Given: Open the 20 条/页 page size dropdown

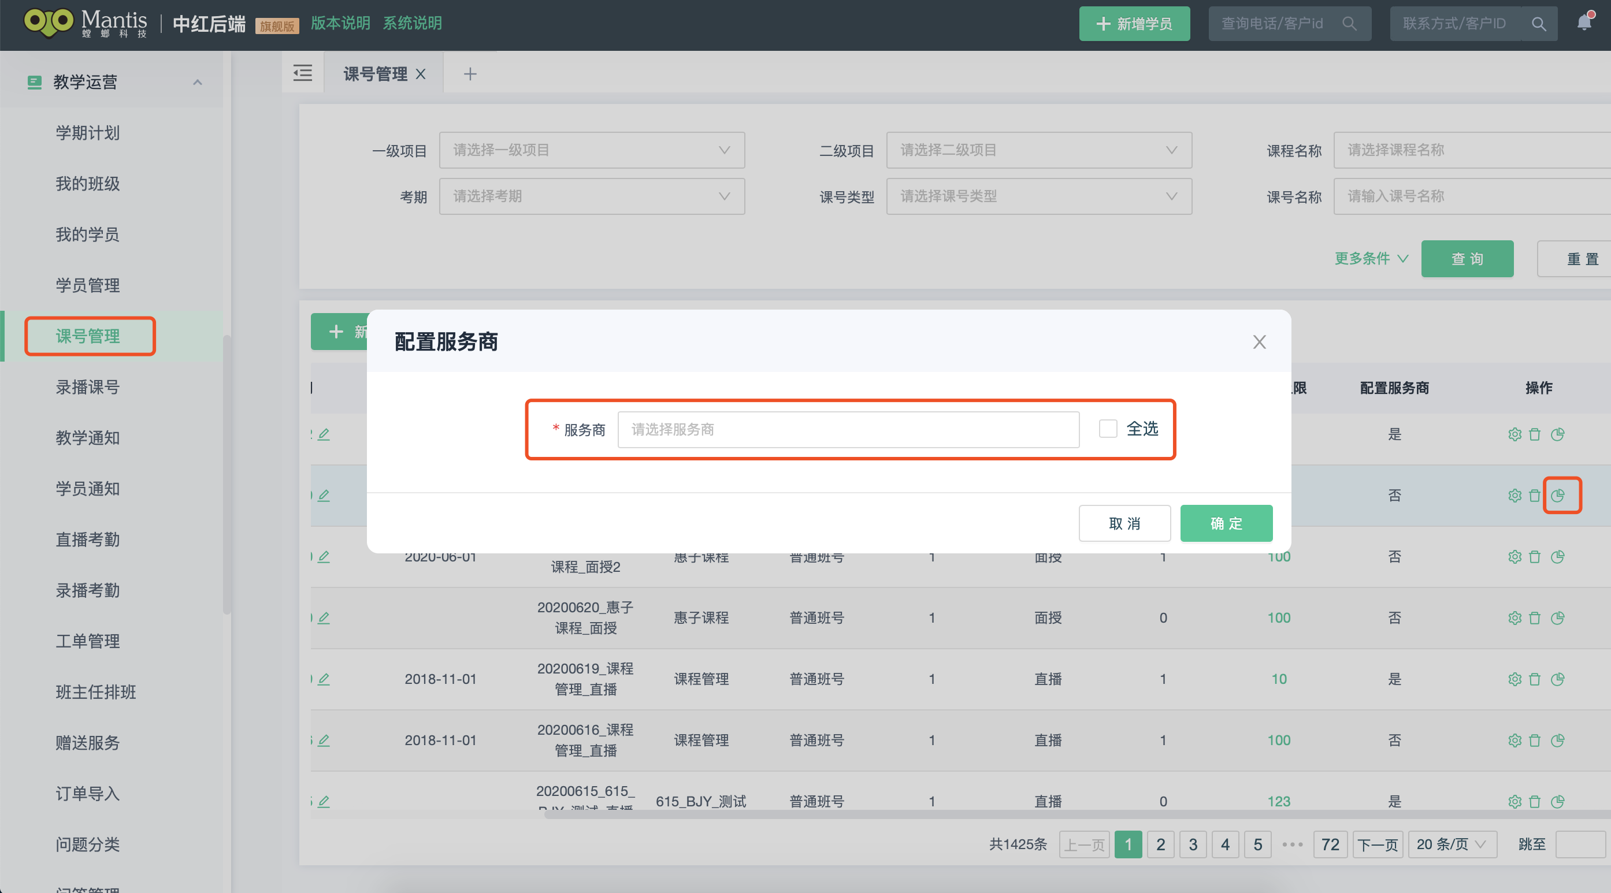Looking at the screenshot, I should (1452, 844).
